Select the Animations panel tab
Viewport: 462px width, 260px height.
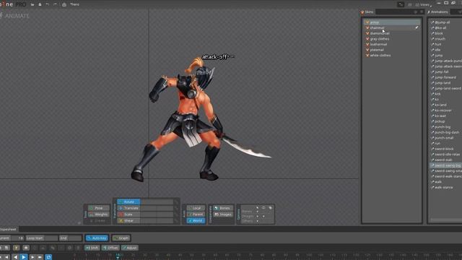(437, 12)
